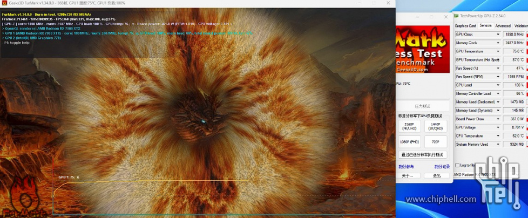Click the Geeks3D.com banner image
This screenshot has width=528, height=218.
click(423, 49)
